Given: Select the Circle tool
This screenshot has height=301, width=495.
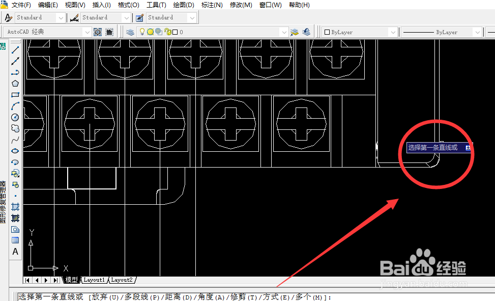Looking at the screenshot, I should tap(15, 117).
